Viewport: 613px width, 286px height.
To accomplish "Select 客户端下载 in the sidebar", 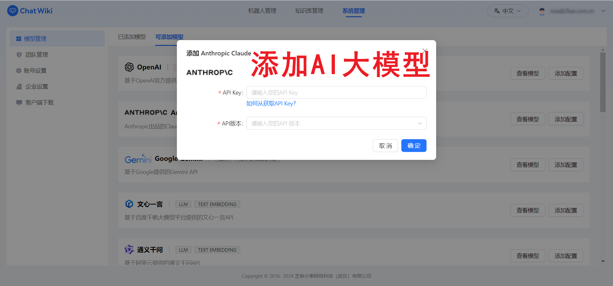I will [x=57, y=103].
